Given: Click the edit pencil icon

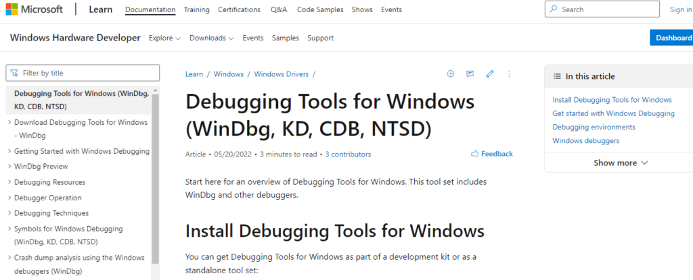Looking at the screenshot, I should (x=489, y=74).
